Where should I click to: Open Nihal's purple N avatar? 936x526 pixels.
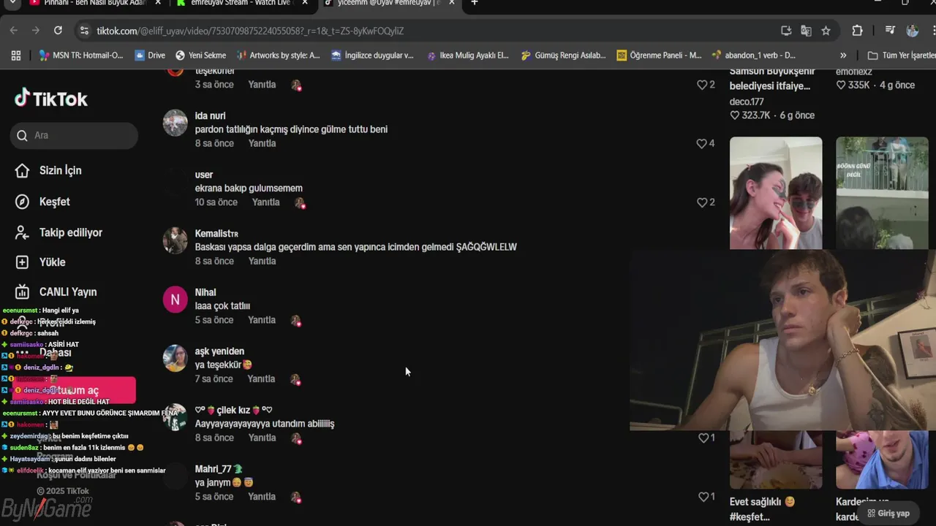click(x=175, y=300)
